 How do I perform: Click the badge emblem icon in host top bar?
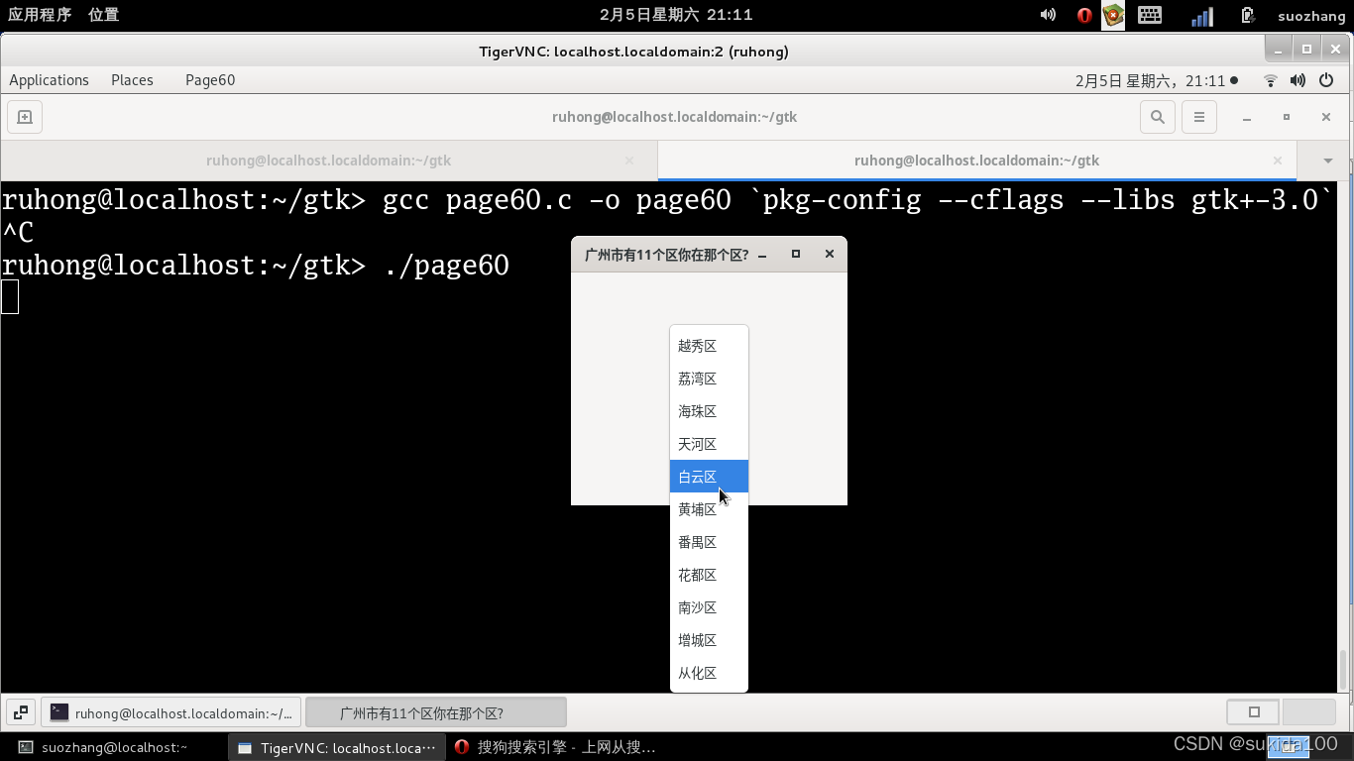(x=1113, y=15)
